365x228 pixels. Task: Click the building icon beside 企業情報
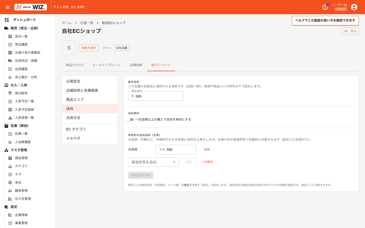10,215
